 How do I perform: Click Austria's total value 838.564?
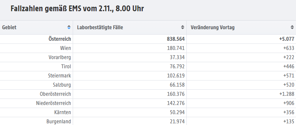pos(176,39)
